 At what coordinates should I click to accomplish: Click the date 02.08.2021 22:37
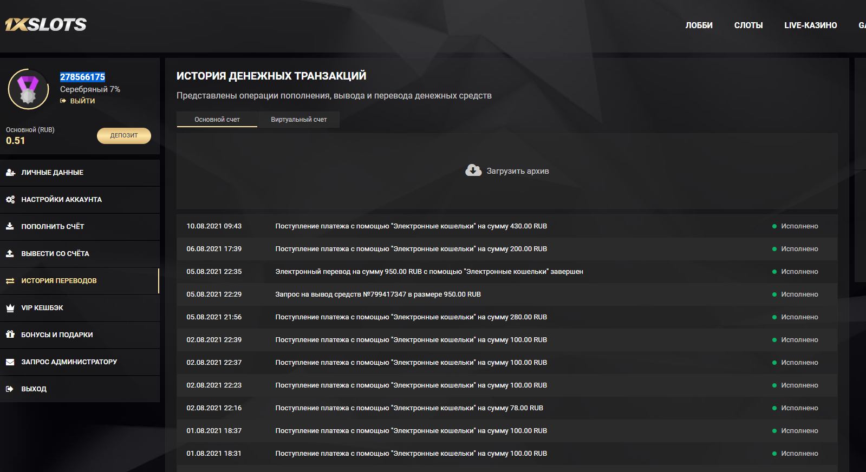(214, 363)
